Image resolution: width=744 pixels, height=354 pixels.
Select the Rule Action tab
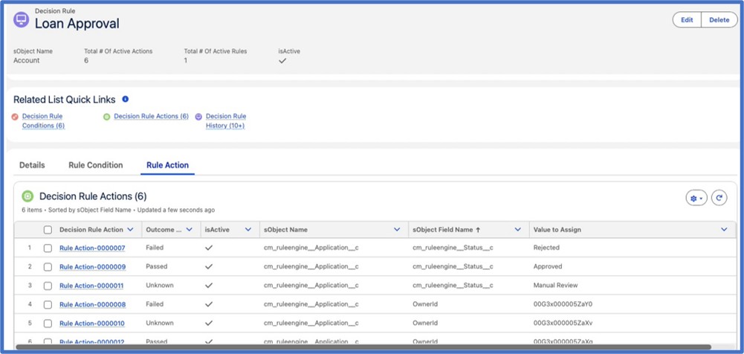[x=167, y=165]
